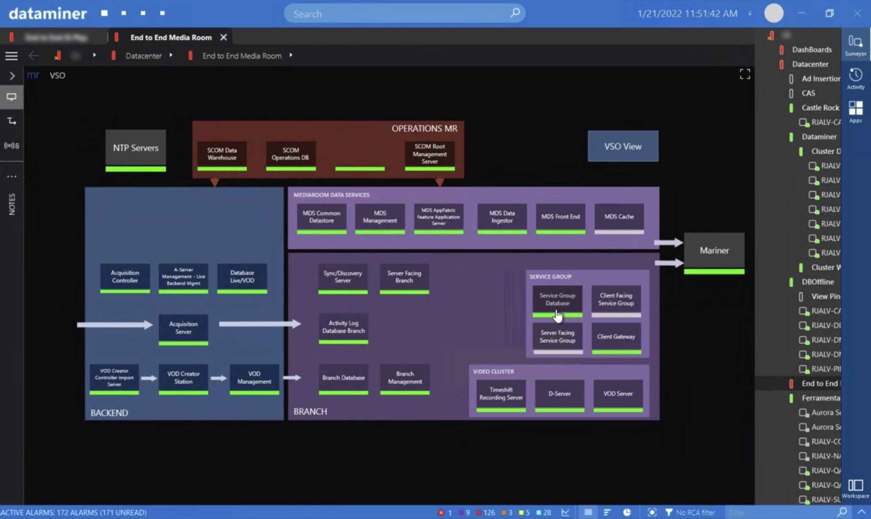Select DBOffline view in Surveyor tree
The width and height of the screenshot is (871, 519).
click(817, 282)
